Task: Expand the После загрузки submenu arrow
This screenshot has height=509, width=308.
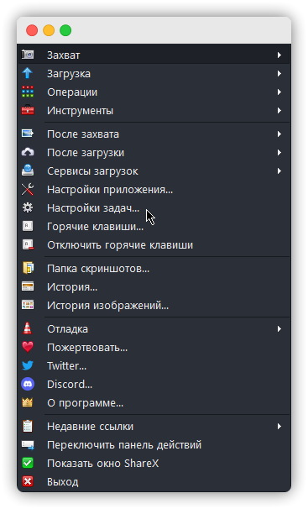Action: pos(279,152)
